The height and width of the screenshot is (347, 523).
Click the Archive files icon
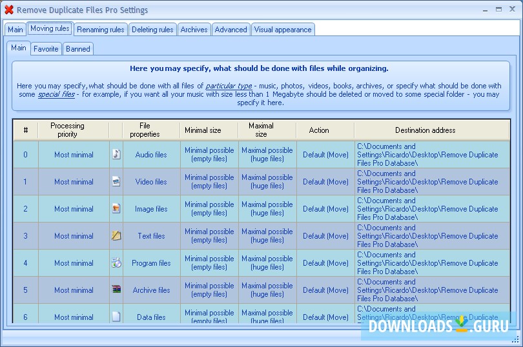pyautogui.click(x=116, y=290)
